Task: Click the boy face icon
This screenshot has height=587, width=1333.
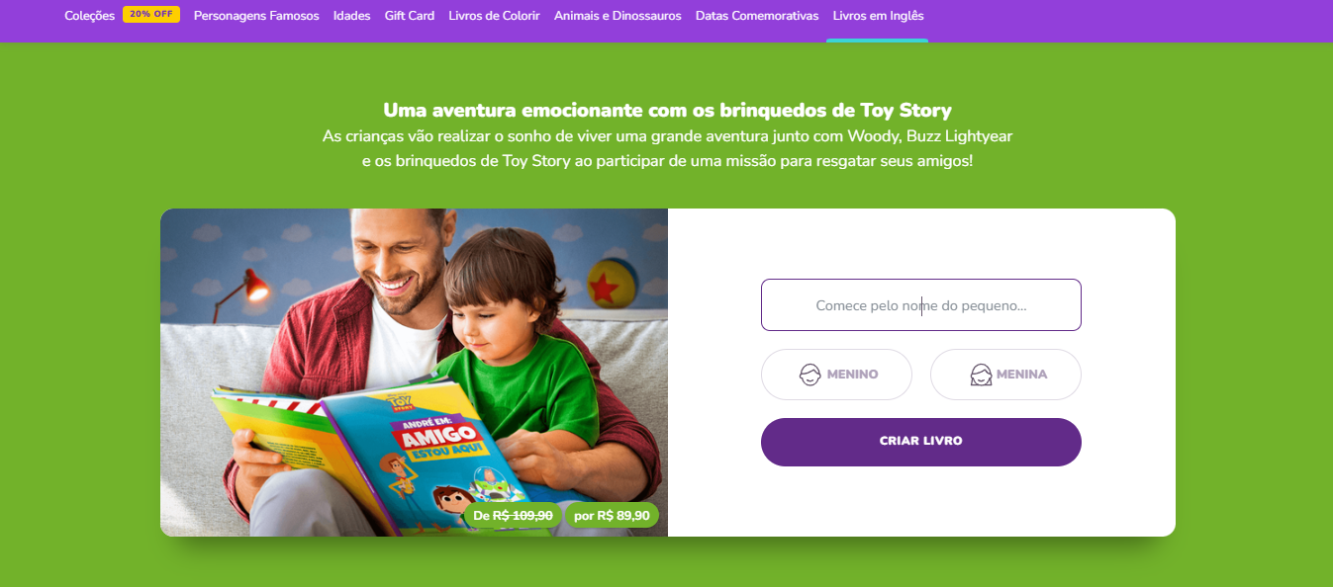Action: [810, 375]
